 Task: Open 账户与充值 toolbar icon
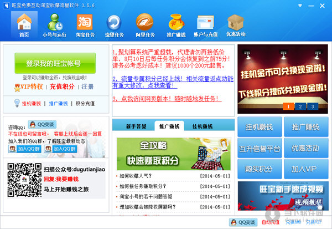click(x=205, y=26)
